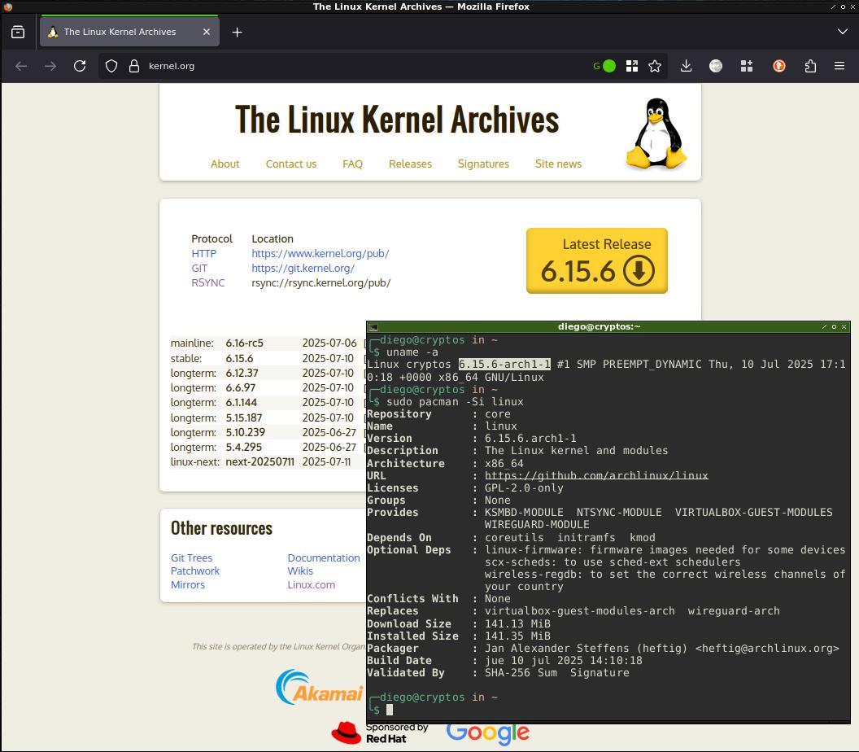Click the Tux penguin logo
The width and height of the screenshot is (859, 752).
pyautogui.click(x=656, y=133)
